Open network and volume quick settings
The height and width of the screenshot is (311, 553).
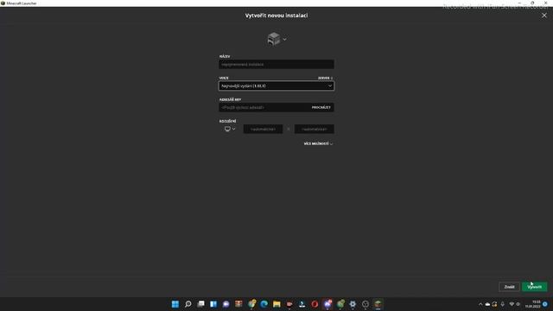point(515,304)
